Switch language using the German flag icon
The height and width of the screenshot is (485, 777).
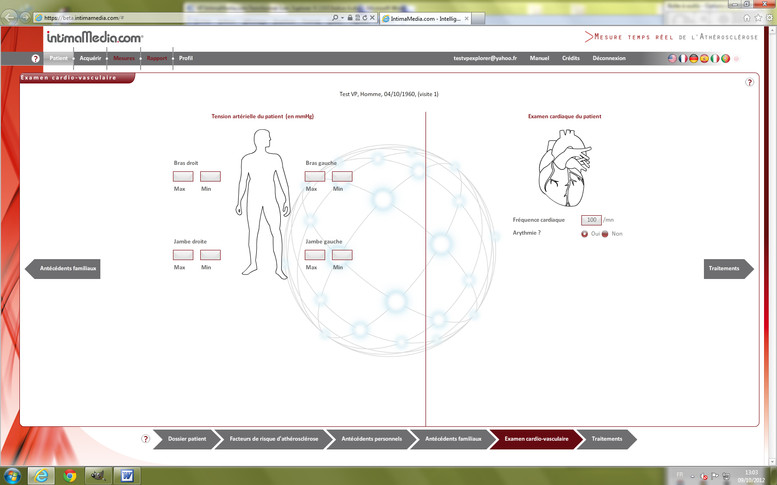point(693,59)
